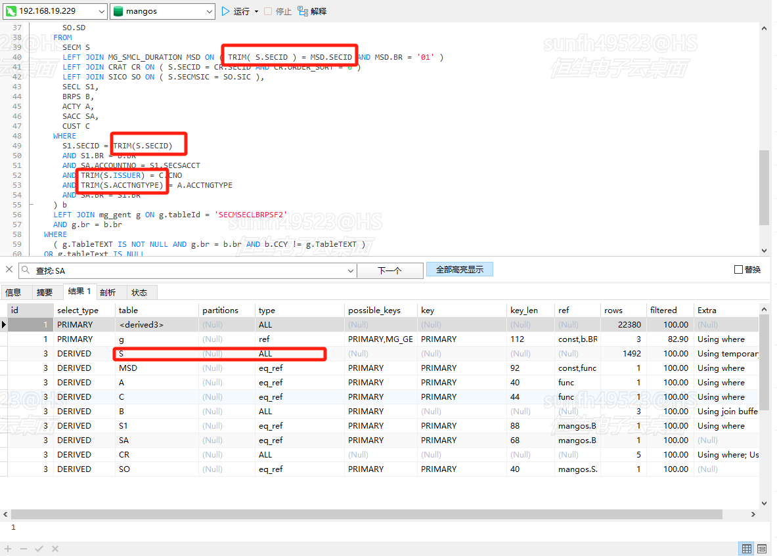Click the delete record minus icon
Image resolution: width=777 pixels, height=556 pixels.
click(23, 549)
